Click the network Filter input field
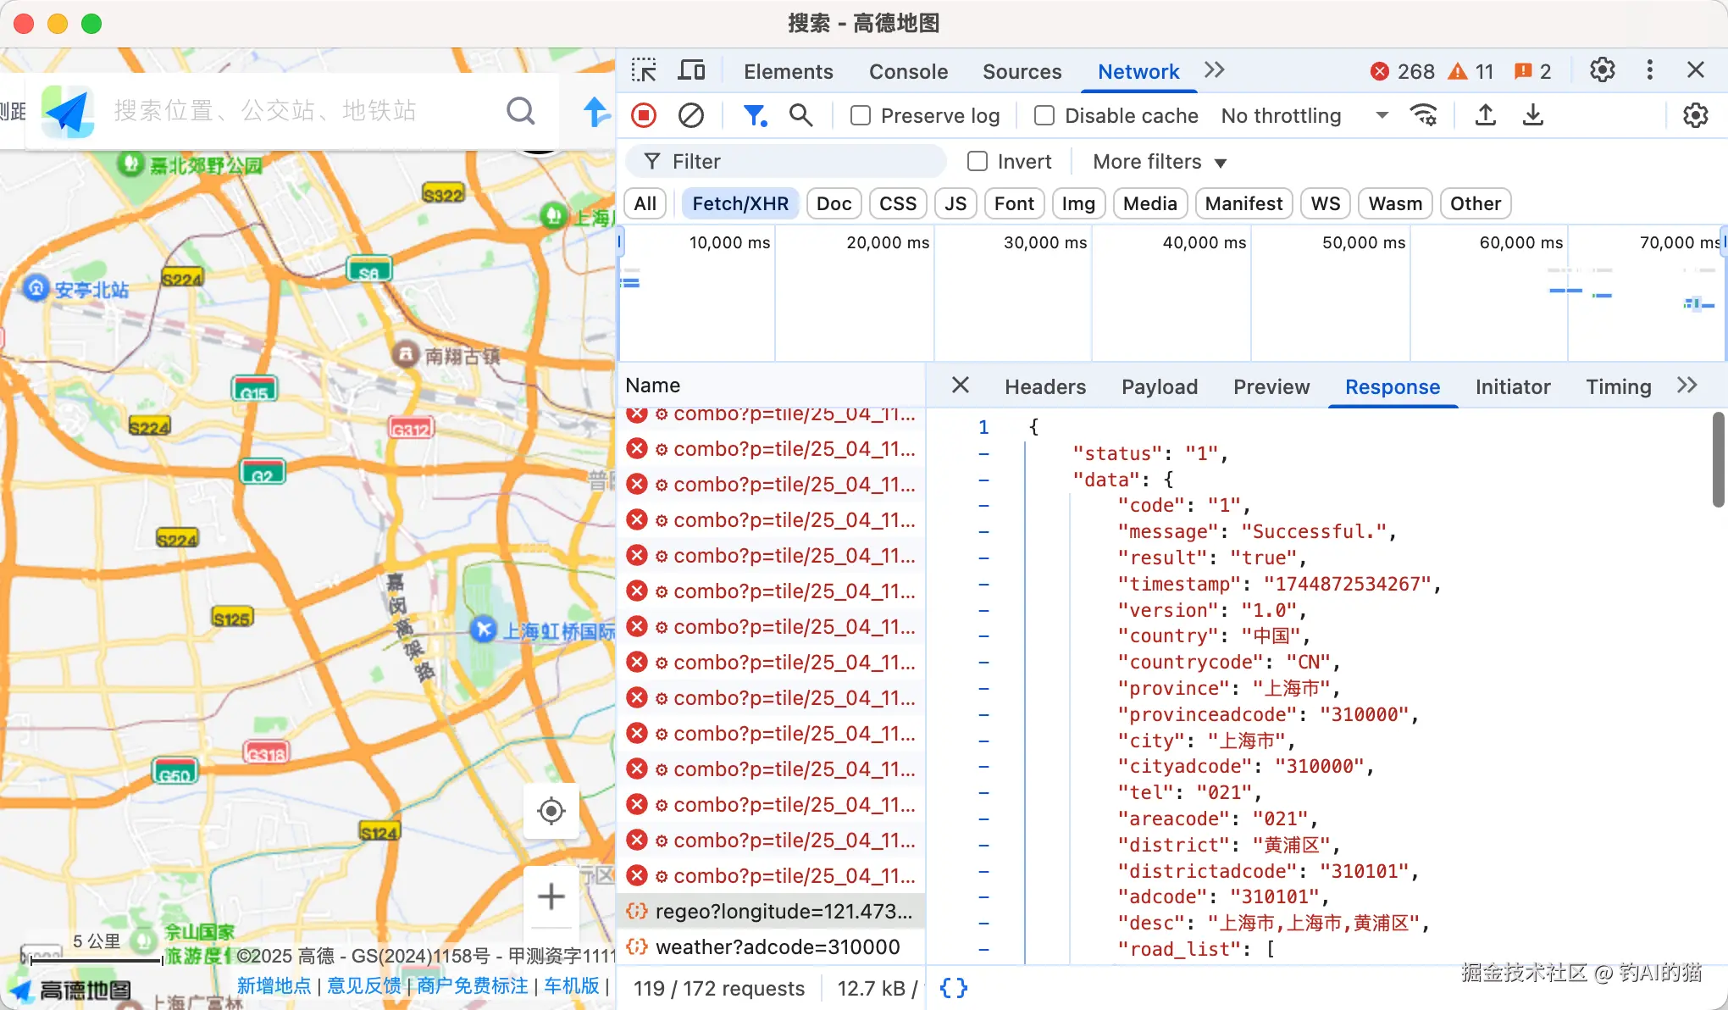1728x1010 pixels. 796,161
